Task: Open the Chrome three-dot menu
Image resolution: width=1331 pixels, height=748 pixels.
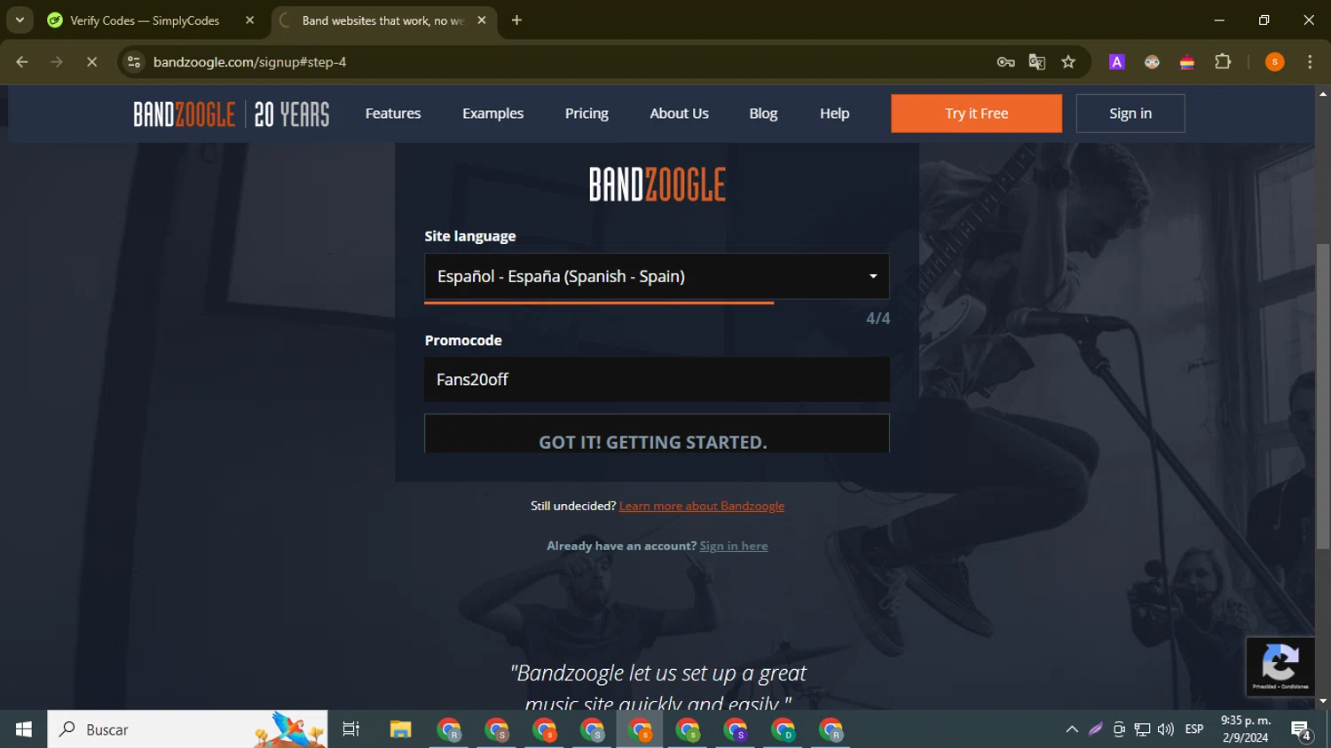Action: [1310, 62]
